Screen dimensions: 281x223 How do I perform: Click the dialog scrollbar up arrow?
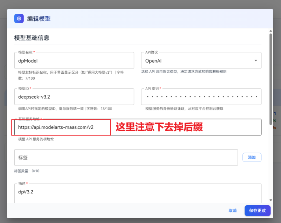pos(271,31)
